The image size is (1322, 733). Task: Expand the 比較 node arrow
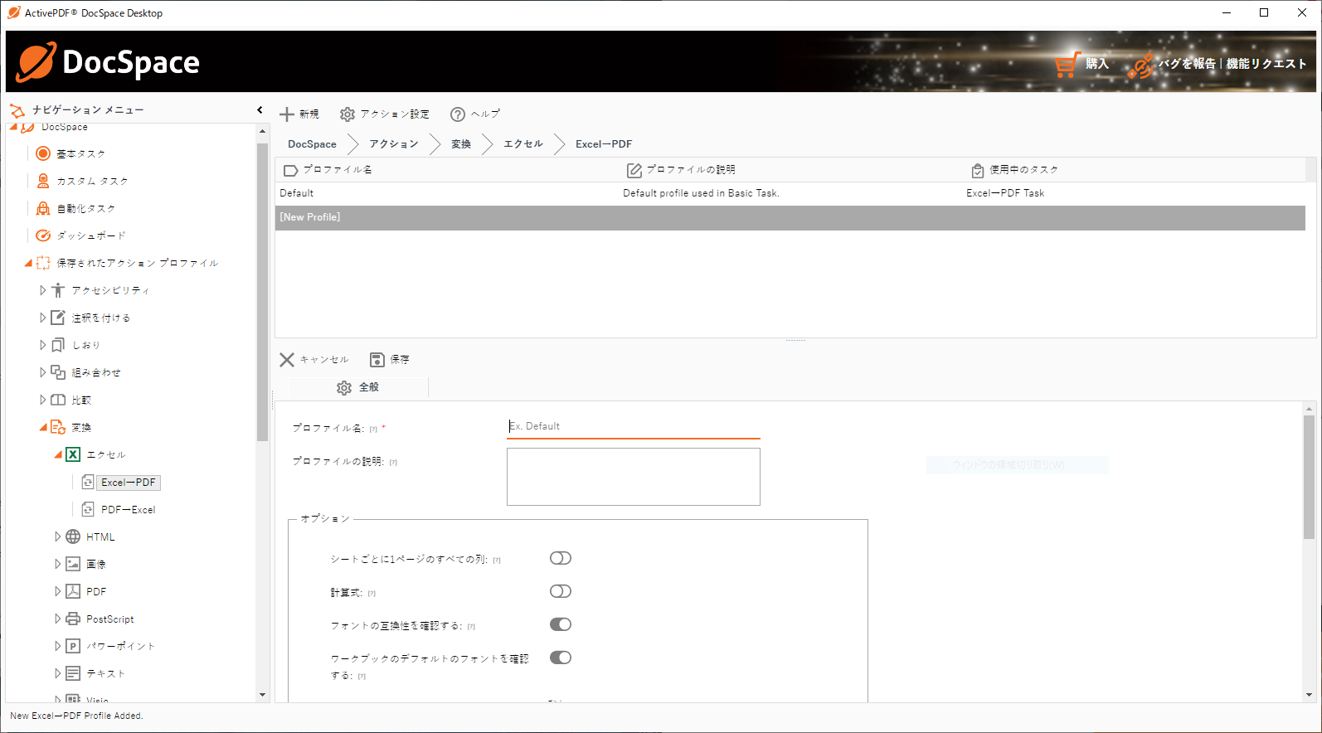coord(43,400)
